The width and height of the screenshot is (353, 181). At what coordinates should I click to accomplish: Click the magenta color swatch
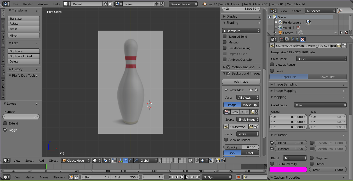click(x=288, y=169)
